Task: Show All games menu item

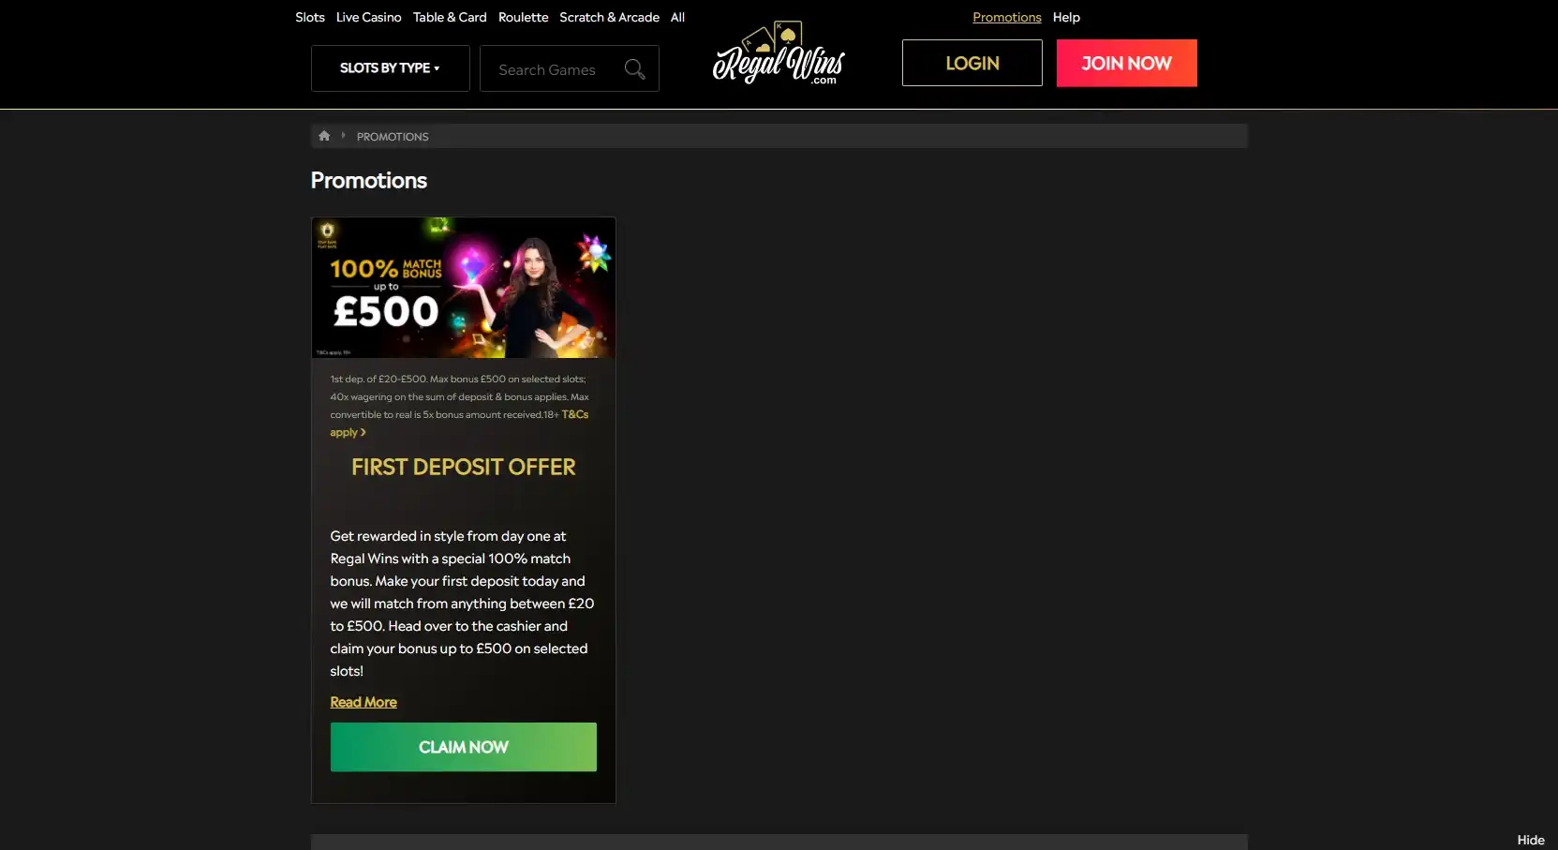Action: coord(677,17)
